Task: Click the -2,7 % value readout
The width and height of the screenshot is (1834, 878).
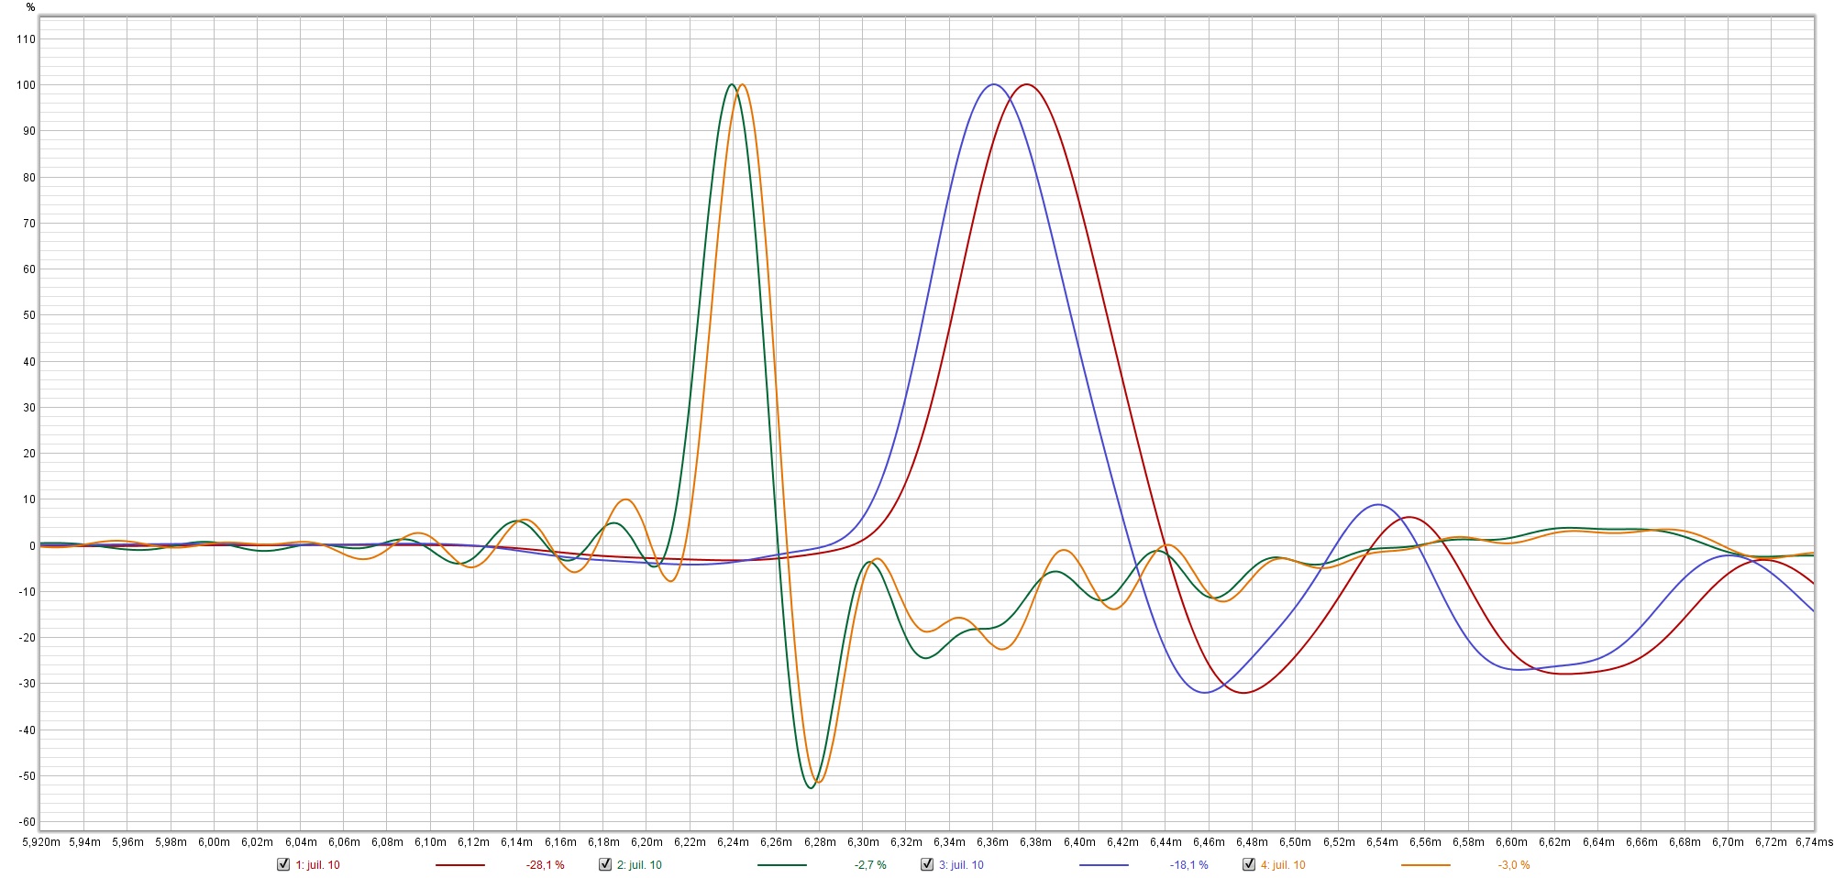Action: (870, 865)
